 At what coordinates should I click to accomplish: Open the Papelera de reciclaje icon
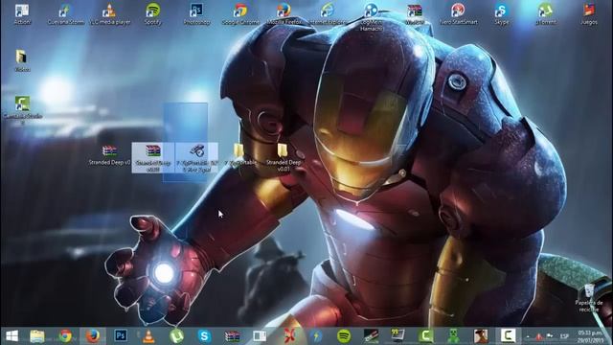click(589, 298)
